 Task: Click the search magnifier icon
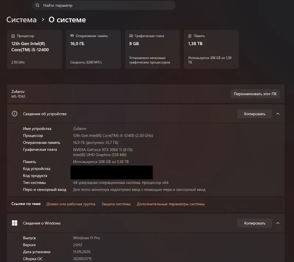(x=37, y=5)
